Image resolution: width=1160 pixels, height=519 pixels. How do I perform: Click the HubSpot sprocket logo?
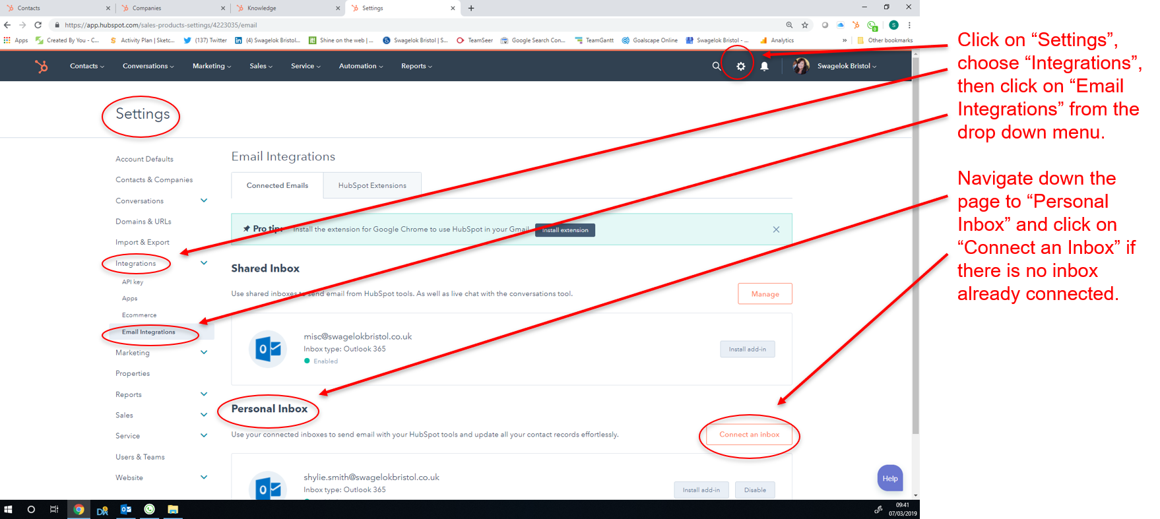pos(42,66)
